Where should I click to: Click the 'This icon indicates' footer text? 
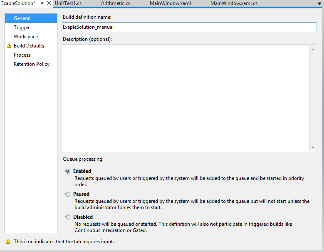pos(64,242)
